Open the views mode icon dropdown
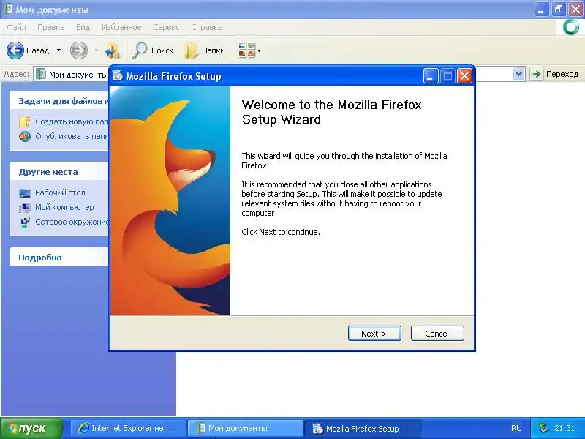585x439 pixels. pyautogui.click(x=249, y=50)
